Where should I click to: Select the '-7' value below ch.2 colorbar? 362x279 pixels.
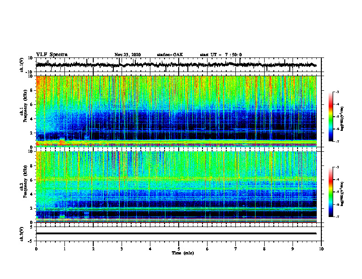337,217
